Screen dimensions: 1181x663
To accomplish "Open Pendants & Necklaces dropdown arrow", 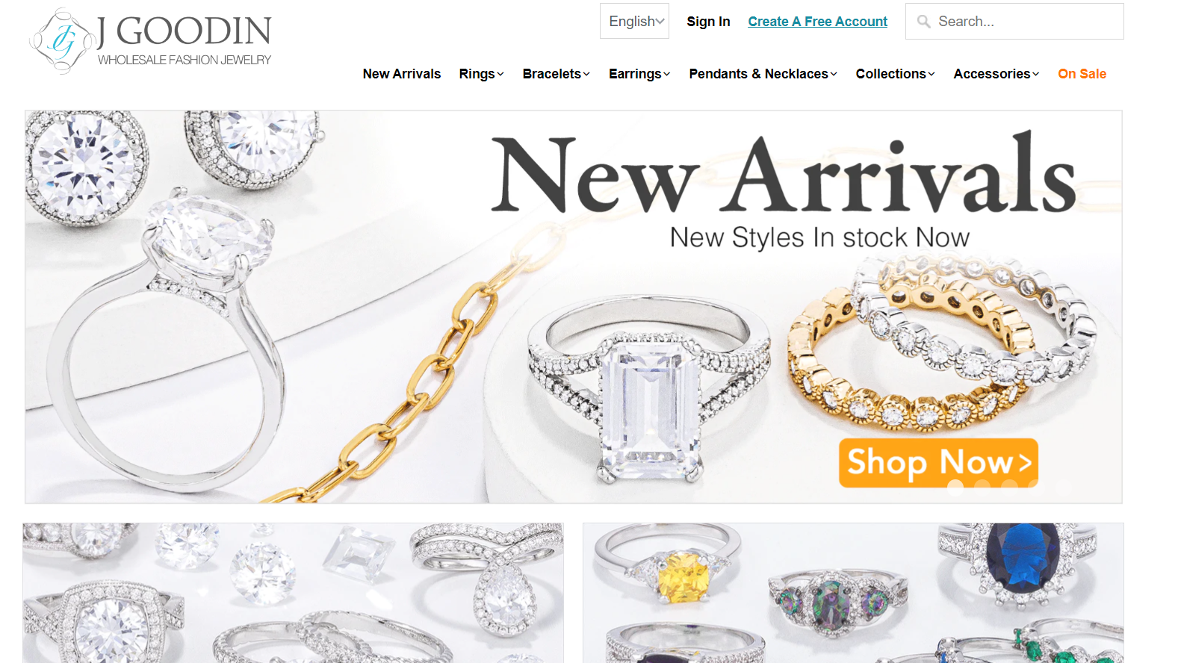I will tap(834, 74).
